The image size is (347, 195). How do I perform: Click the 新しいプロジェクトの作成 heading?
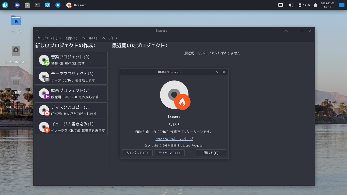tap(65, 46)
